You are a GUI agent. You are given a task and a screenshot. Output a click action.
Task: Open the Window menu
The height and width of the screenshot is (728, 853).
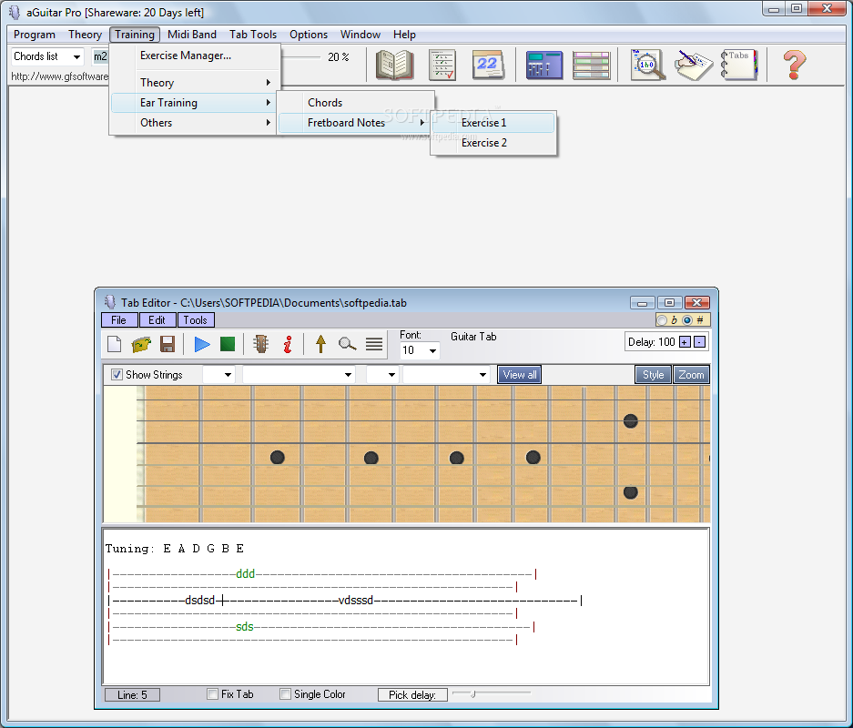[360, 35]
